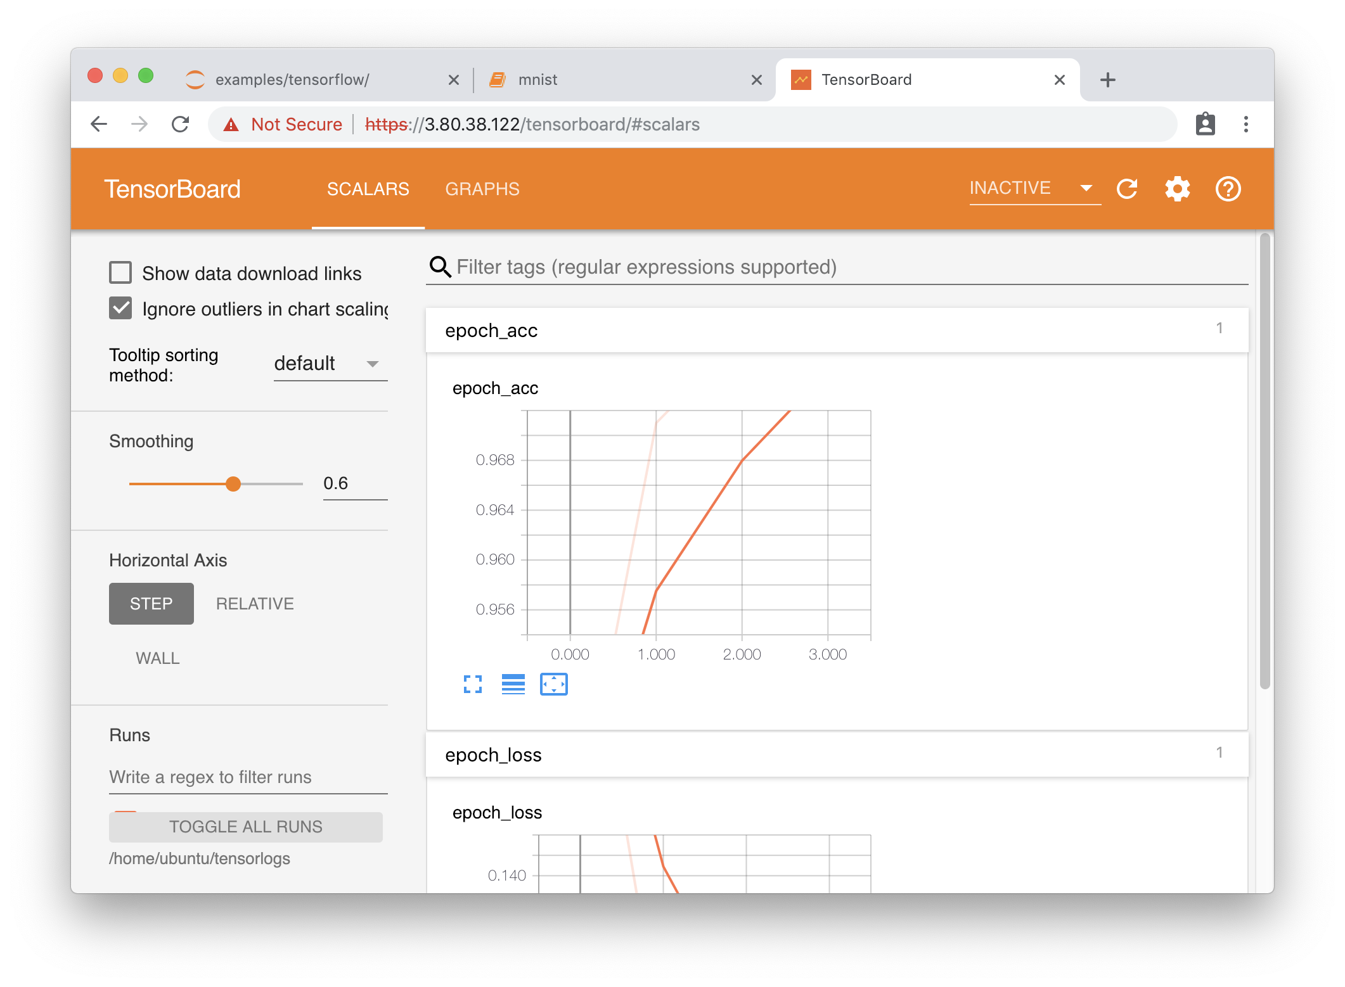Expand epoch_acc chart to full size
This screenshot has height=987, width=1345.
pyautogui.click(x=473, y=684)
